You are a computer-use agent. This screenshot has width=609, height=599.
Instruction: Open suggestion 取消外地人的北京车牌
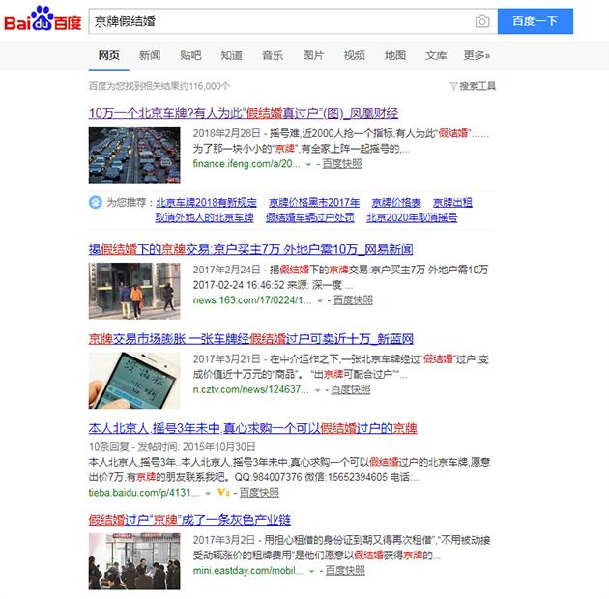(204, 217)
